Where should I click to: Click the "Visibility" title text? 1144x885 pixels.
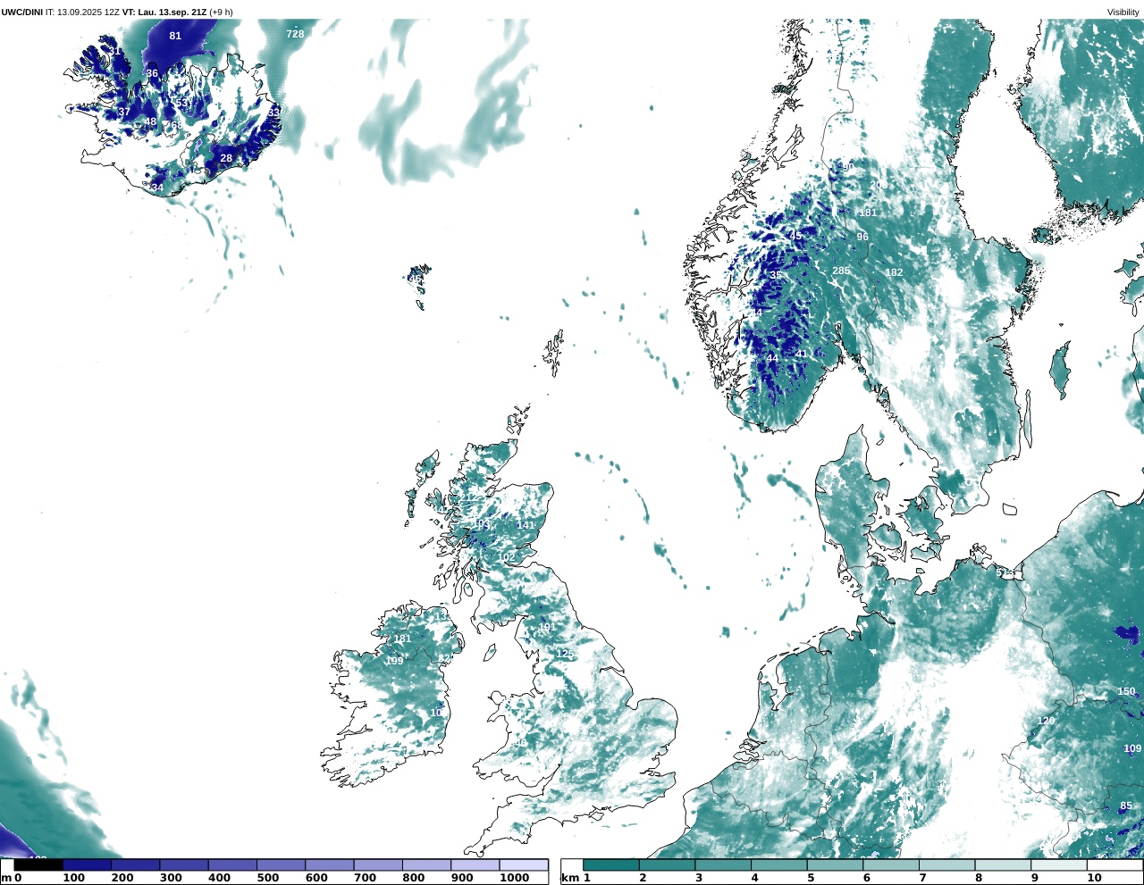(x=1123, y=12)
